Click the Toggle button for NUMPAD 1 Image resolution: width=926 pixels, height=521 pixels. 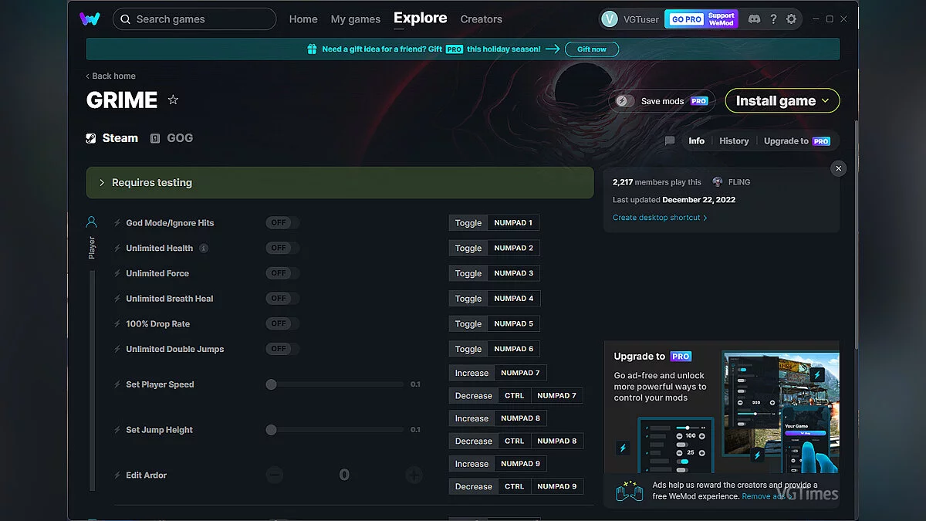[468, 223]
